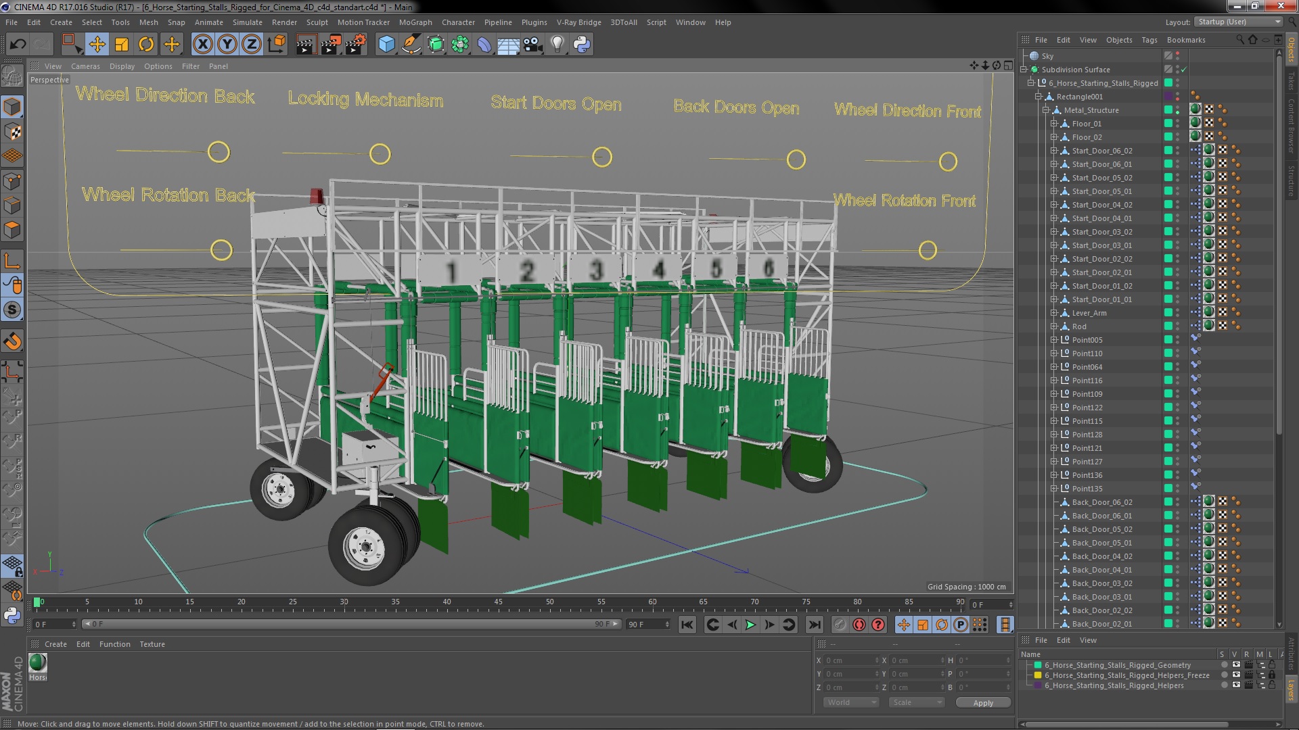Click Texture in material manager
The image size is (1299, 730).
(152, 644)
